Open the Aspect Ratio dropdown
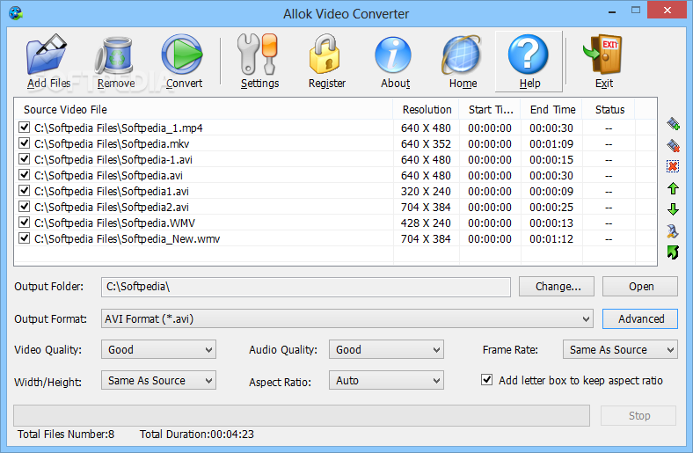Image resolution: width=693 pixels, height=453 pixels. click(x=386, y=381)
